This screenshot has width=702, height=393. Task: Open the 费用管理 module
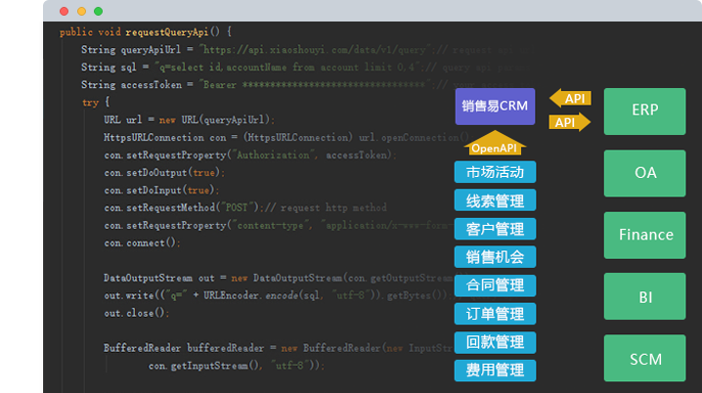click(x=495, y=371)
